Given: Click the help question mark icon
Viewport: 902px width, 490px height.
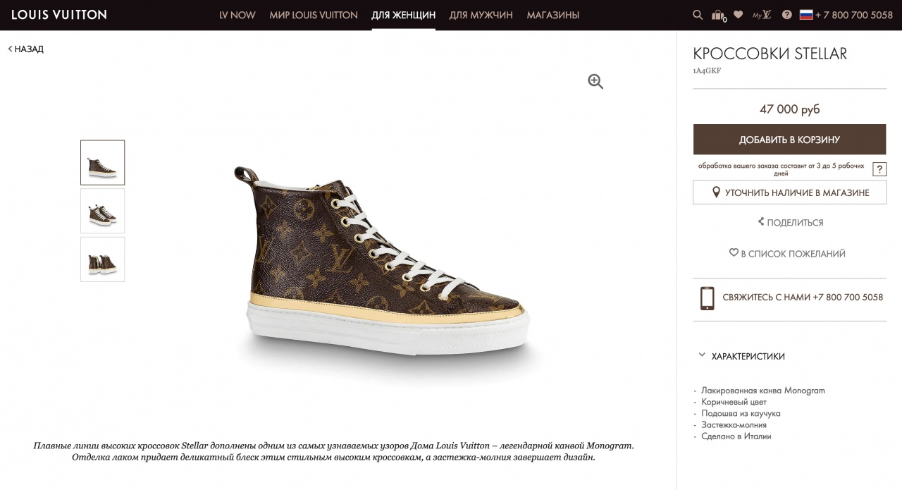Looking at the screenshot, I should (x=786, y=15).
